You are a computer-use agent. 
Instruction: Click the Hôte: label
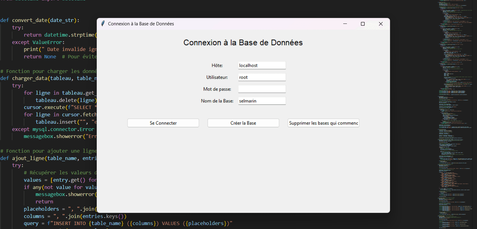pyautogui.click(x=217, y=65)
